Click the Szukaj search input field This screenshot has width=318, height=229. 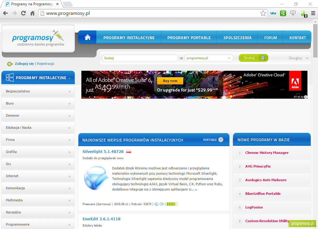tap(140, 58)
